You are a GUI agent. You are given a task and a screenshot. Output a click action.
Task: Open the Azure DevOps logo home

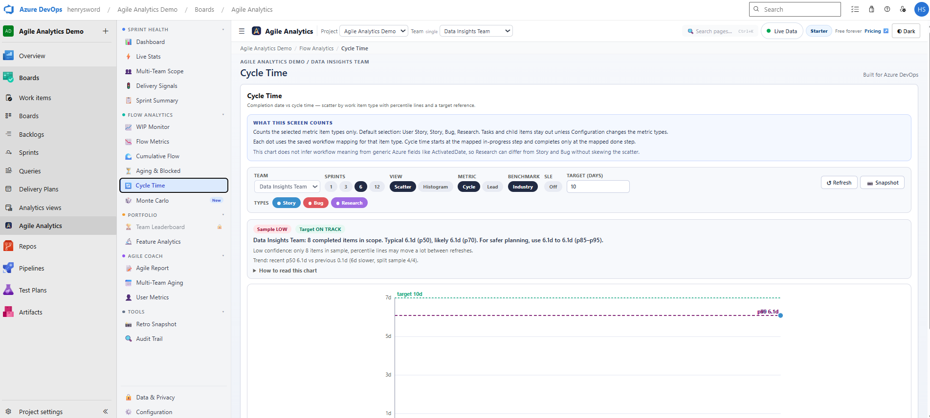pyautogui.click(x=9, y=9)
